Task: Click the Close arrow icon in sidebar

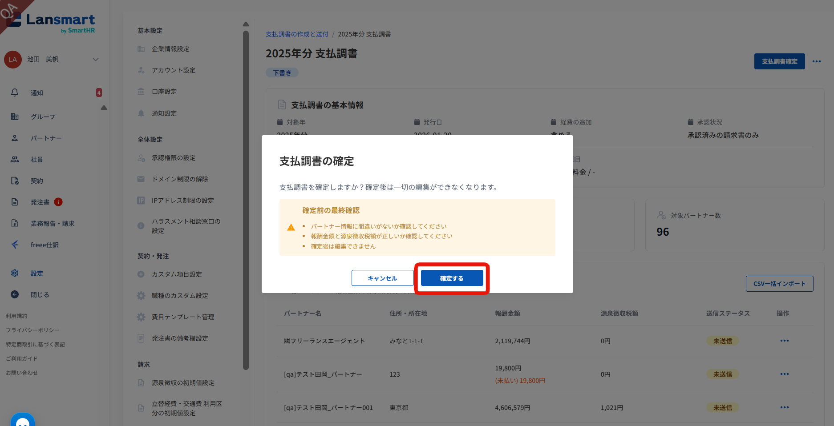Action: tap(15, 294)
